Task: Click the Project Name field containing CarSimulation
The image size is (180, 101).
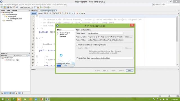Action: [x=106, y=33]
